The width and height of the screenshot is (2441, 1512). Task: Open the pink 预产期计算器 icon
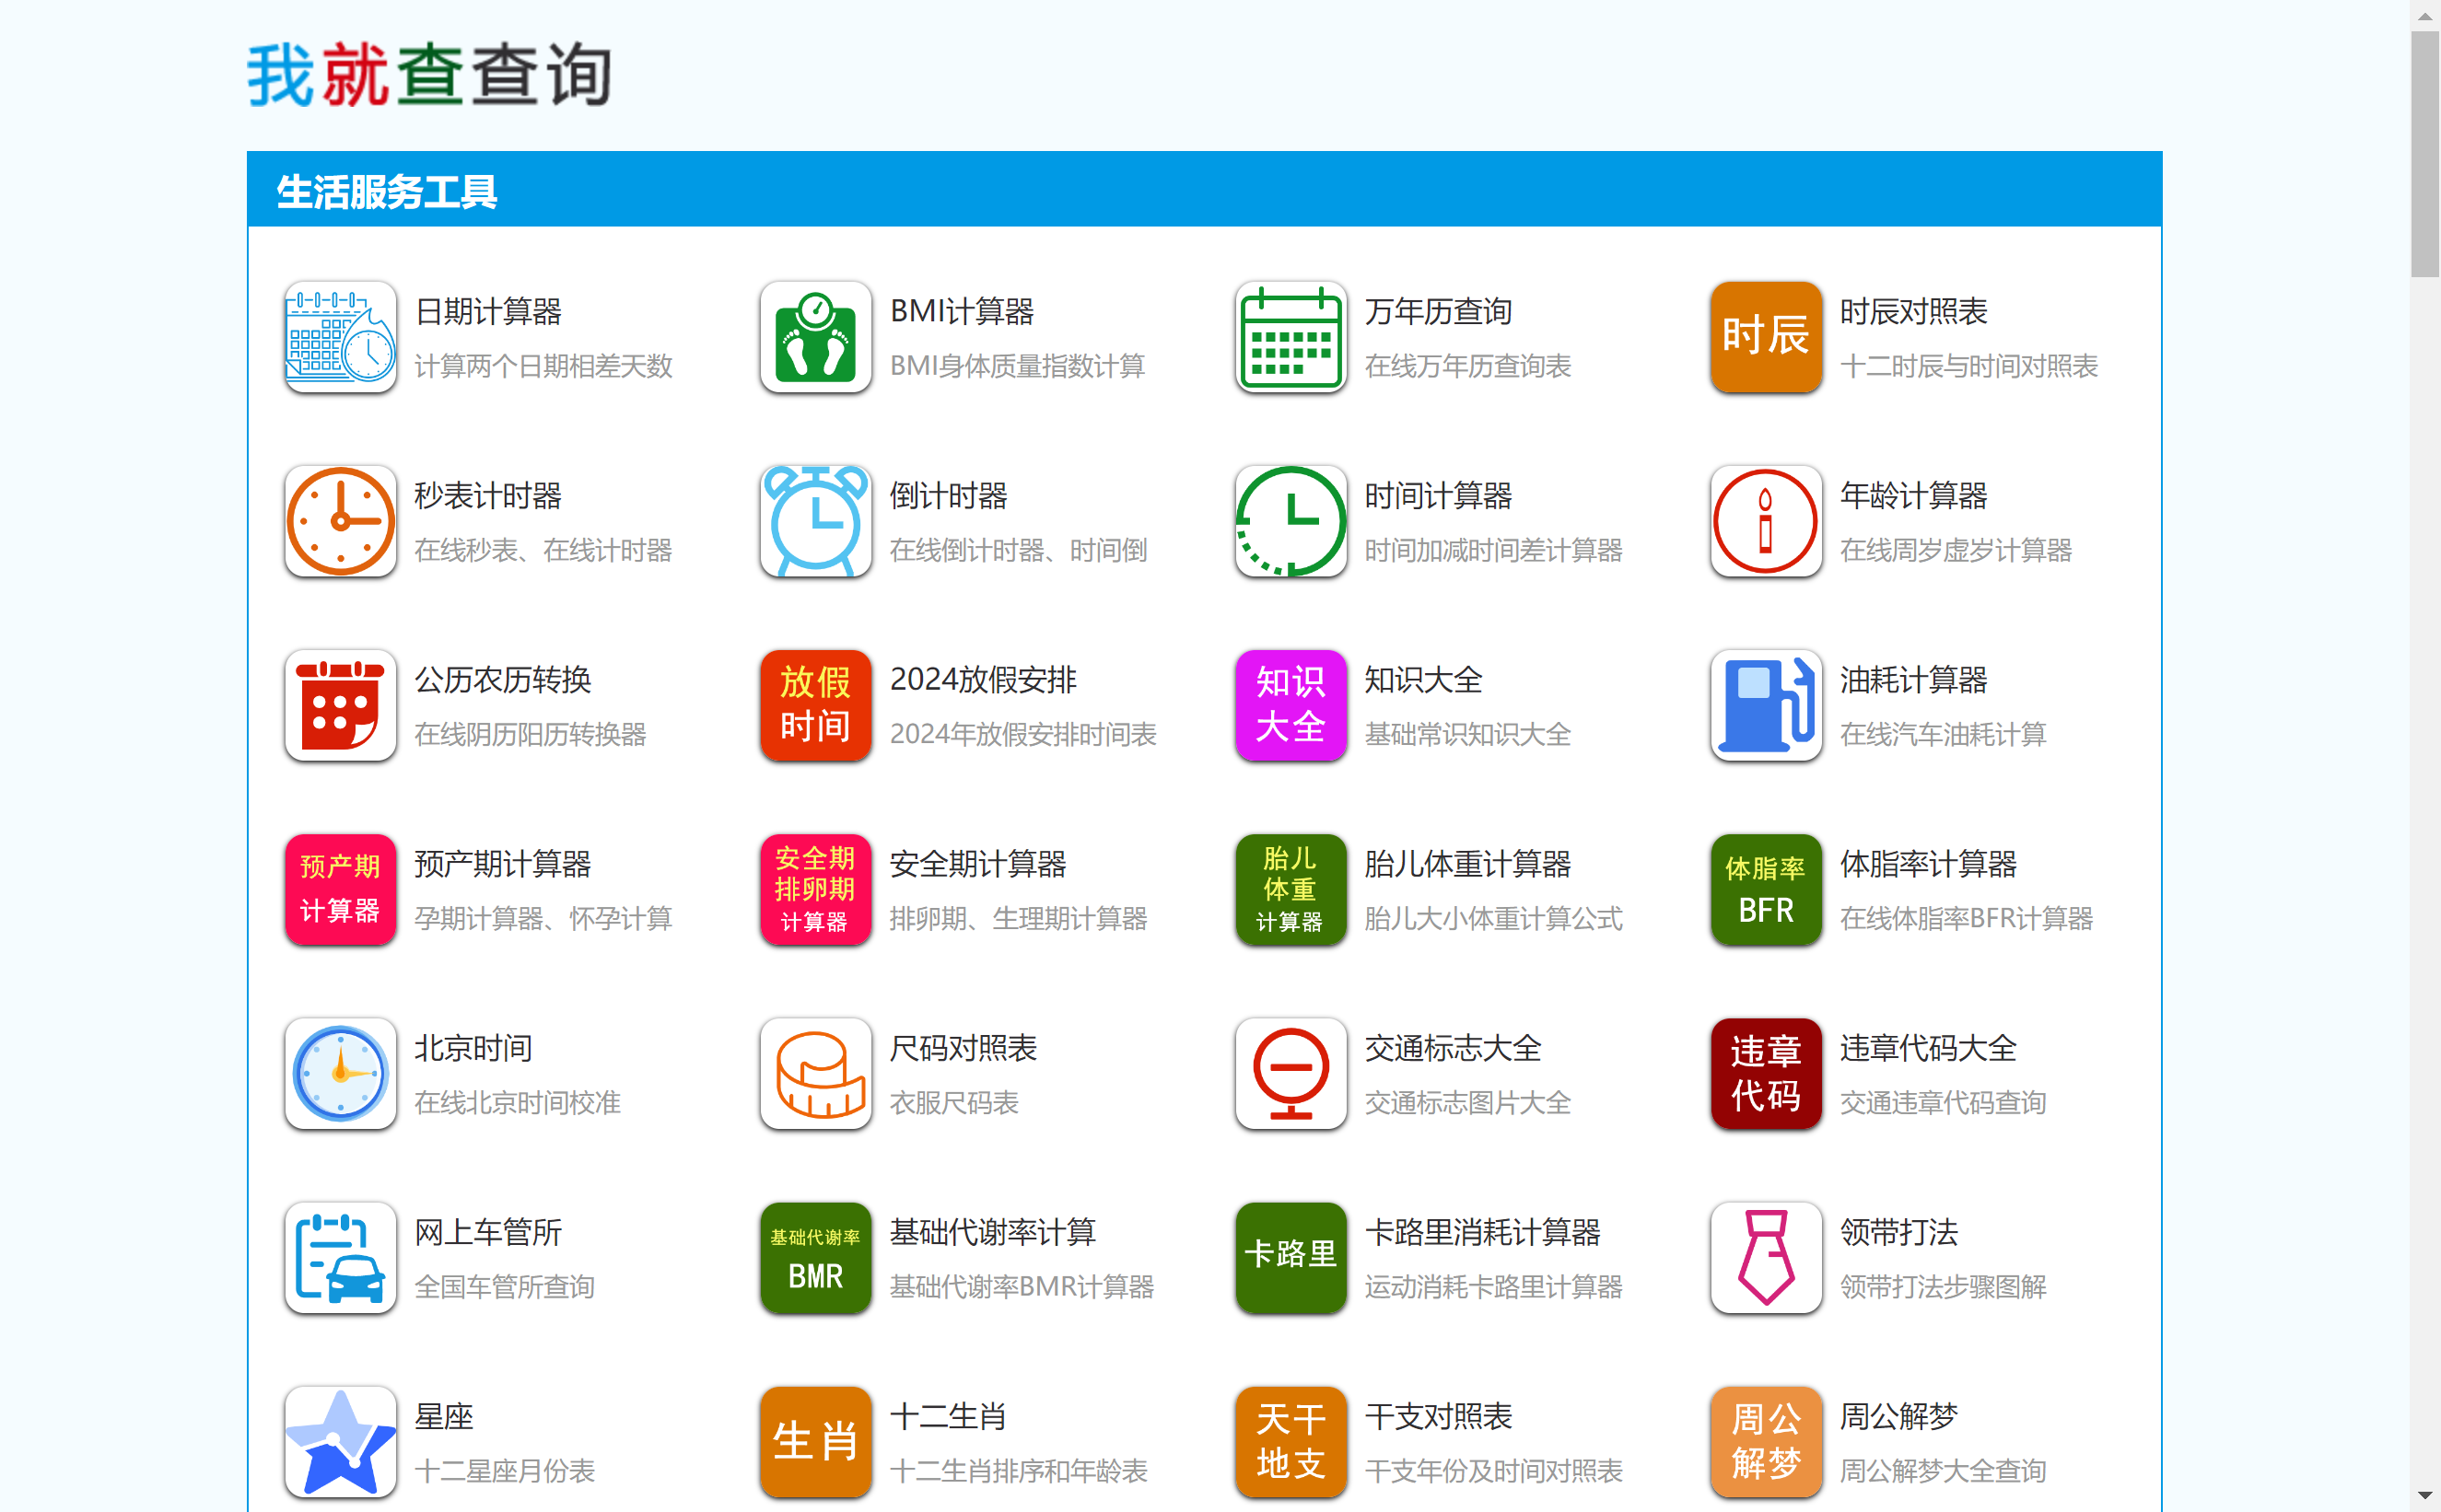(x=340, y=889)
